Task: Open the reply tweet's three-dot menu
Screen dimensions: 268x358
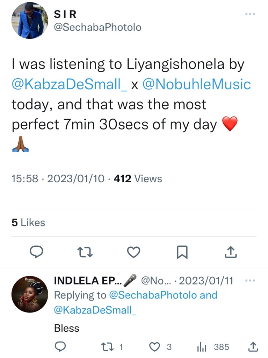Action: tap(250, 280)
